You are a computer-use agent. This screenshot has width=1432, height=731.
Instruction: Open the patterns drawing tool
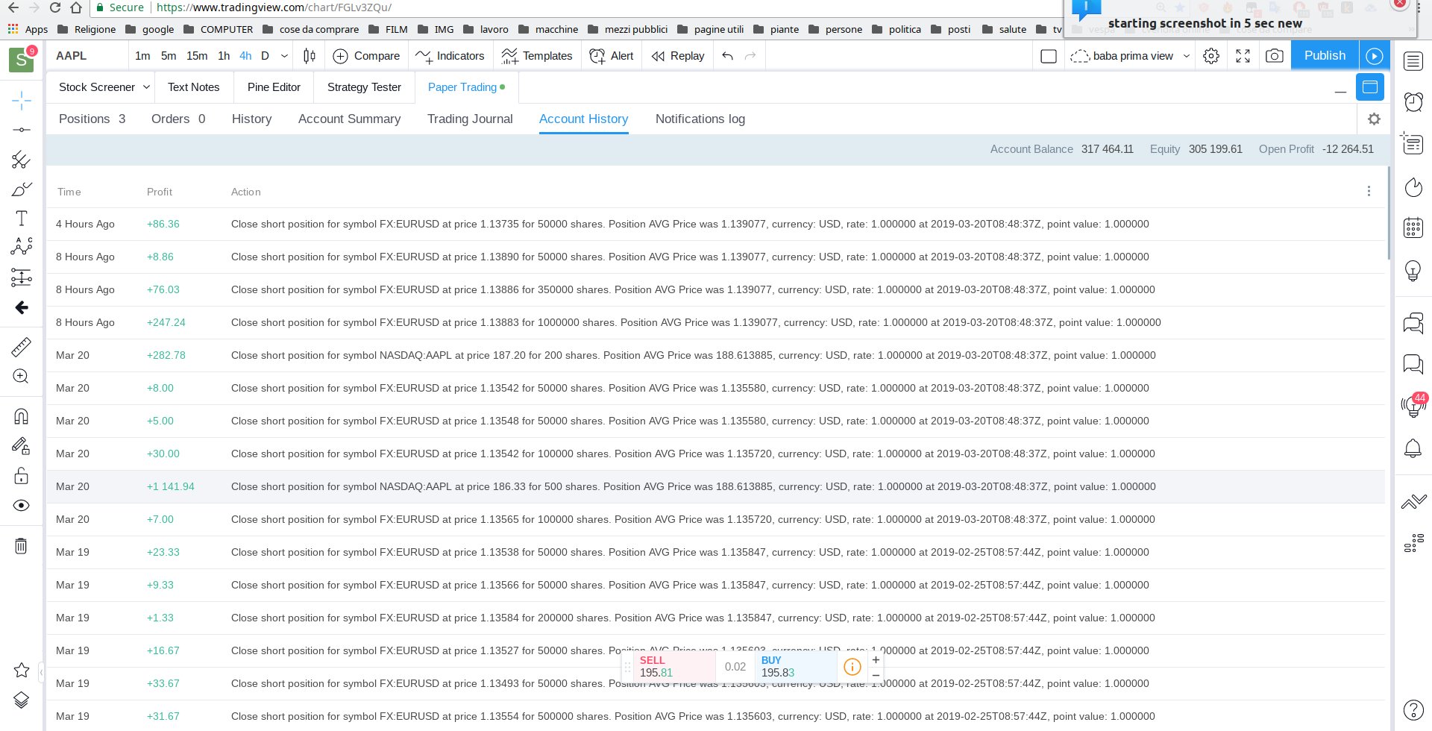click(x=21, y=247)
